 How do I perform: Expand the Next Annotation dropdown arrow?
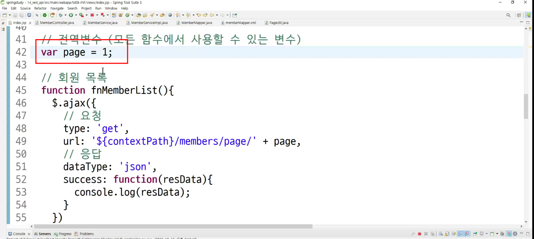click(x=183, y=15)
